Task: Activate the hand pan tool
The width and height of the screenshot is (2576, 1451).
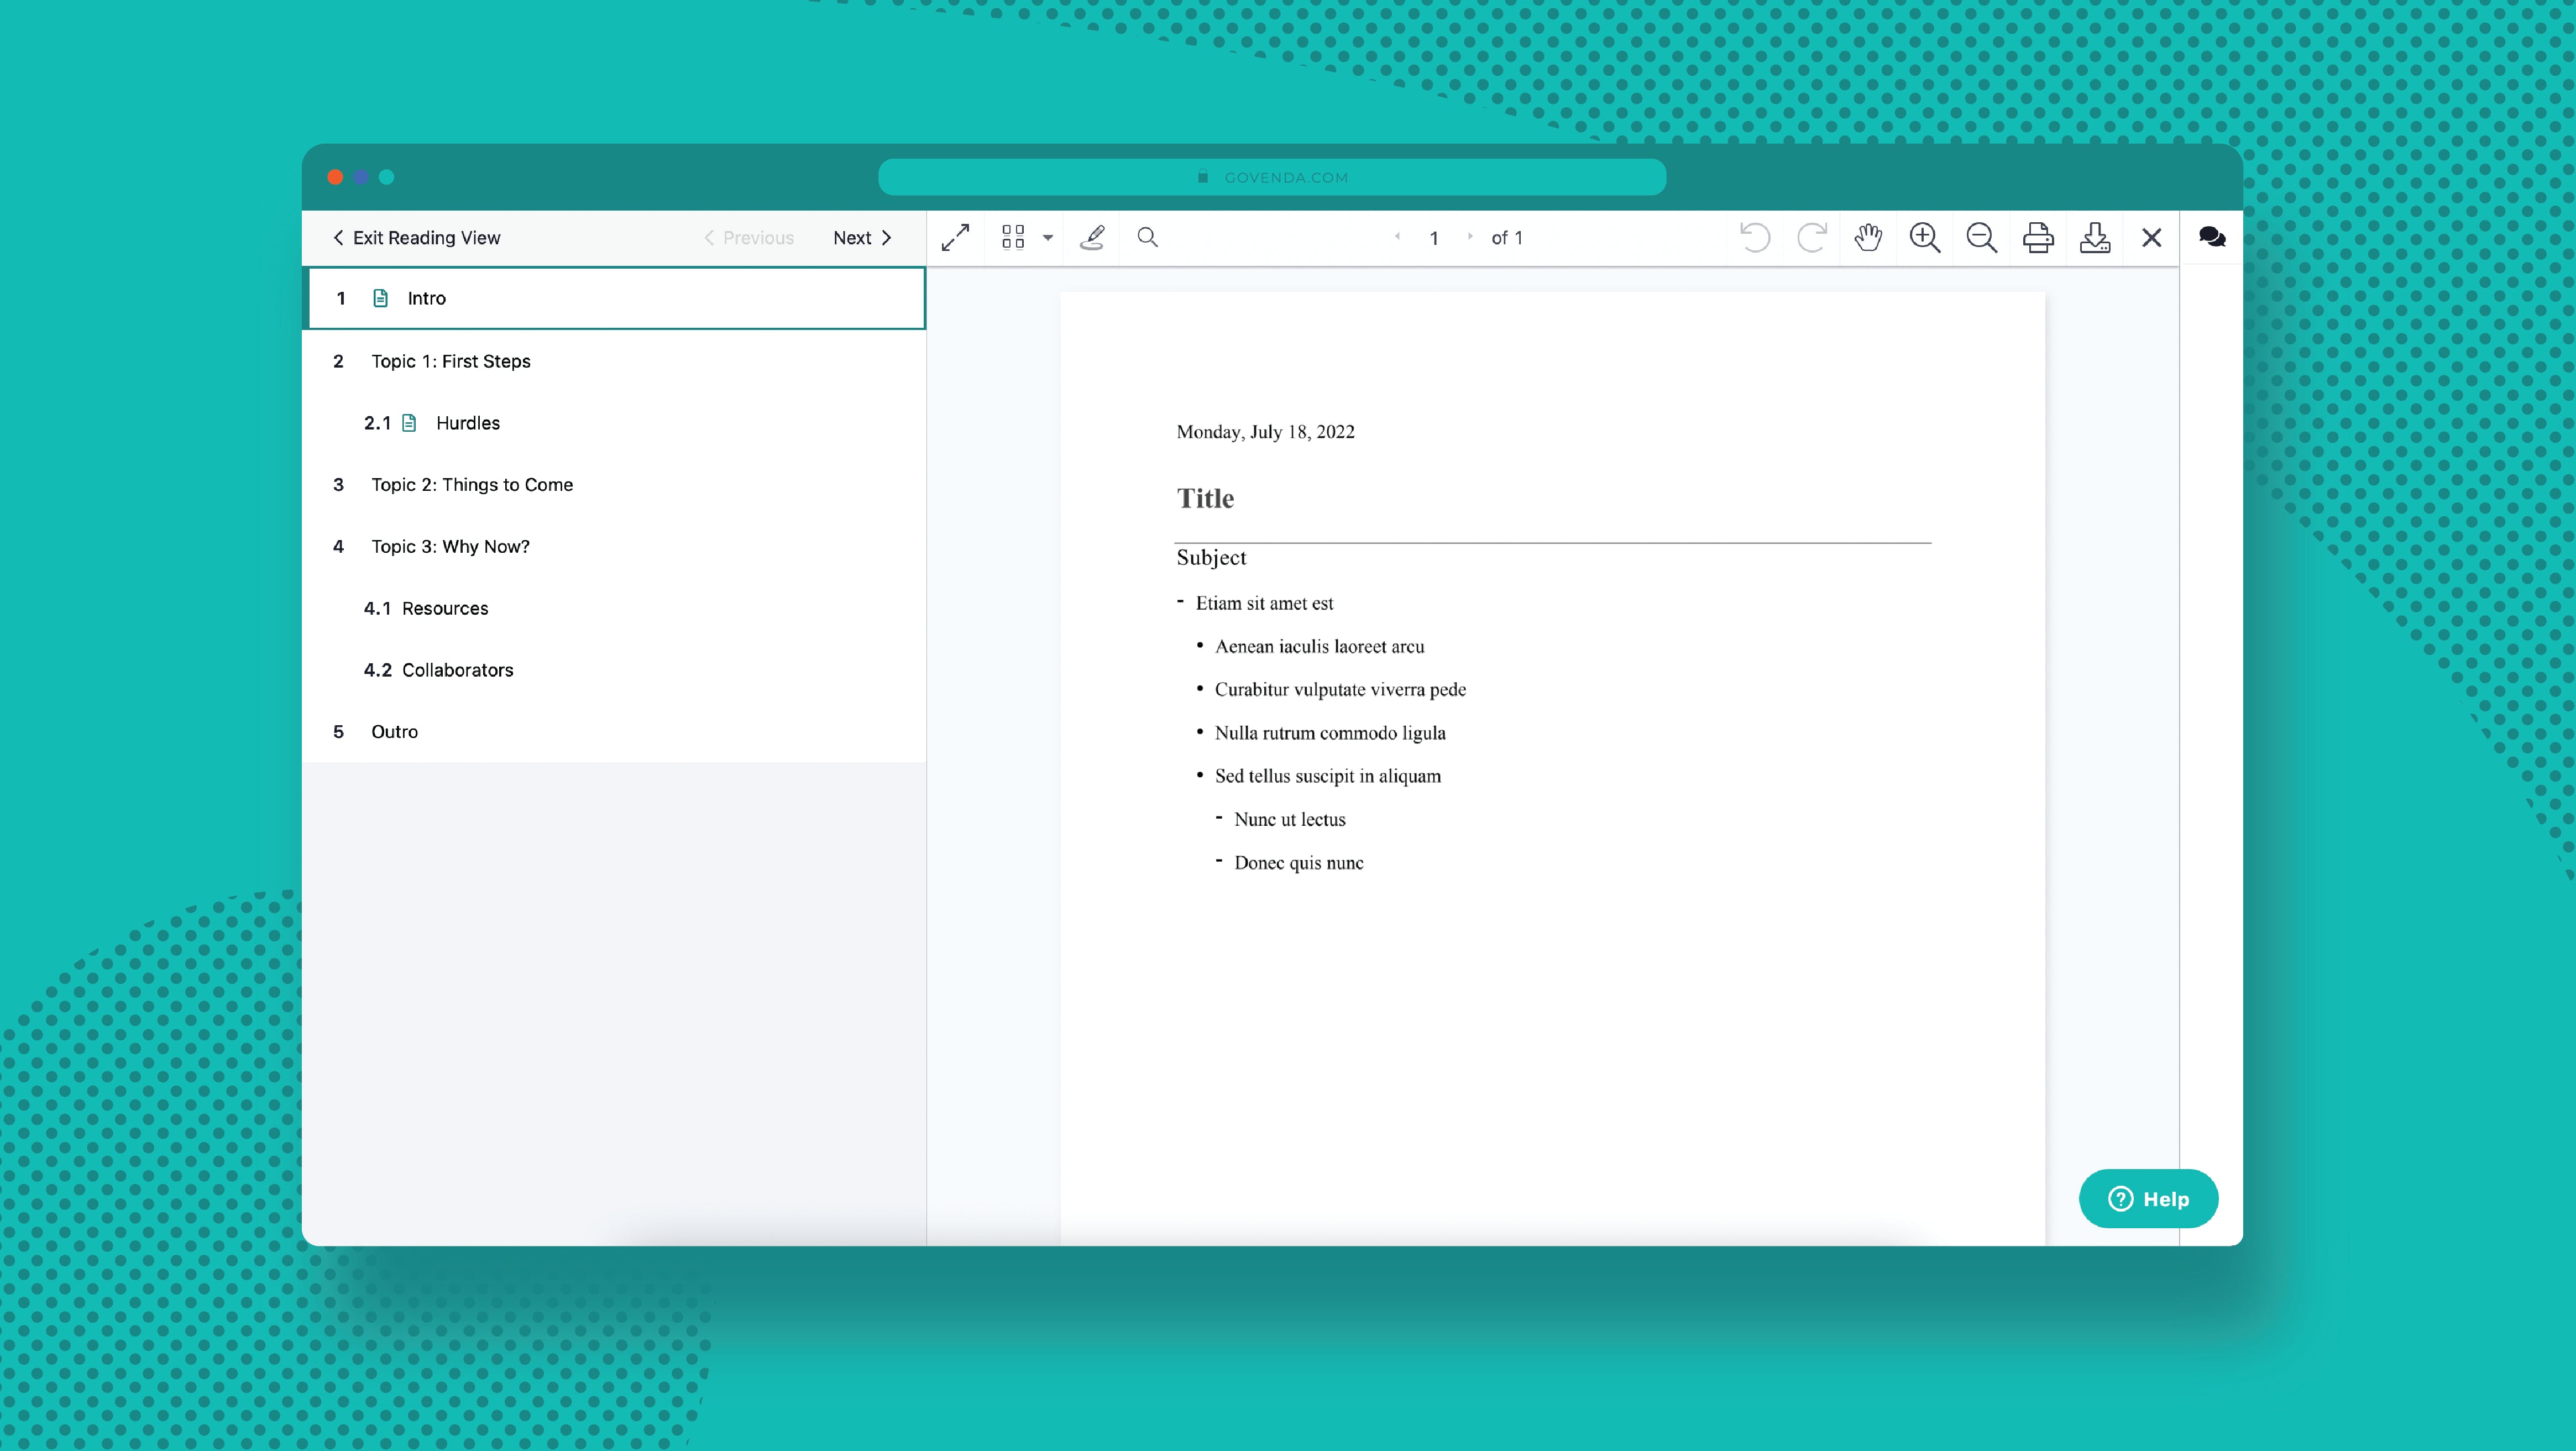Action: [x=1868, y=237]
